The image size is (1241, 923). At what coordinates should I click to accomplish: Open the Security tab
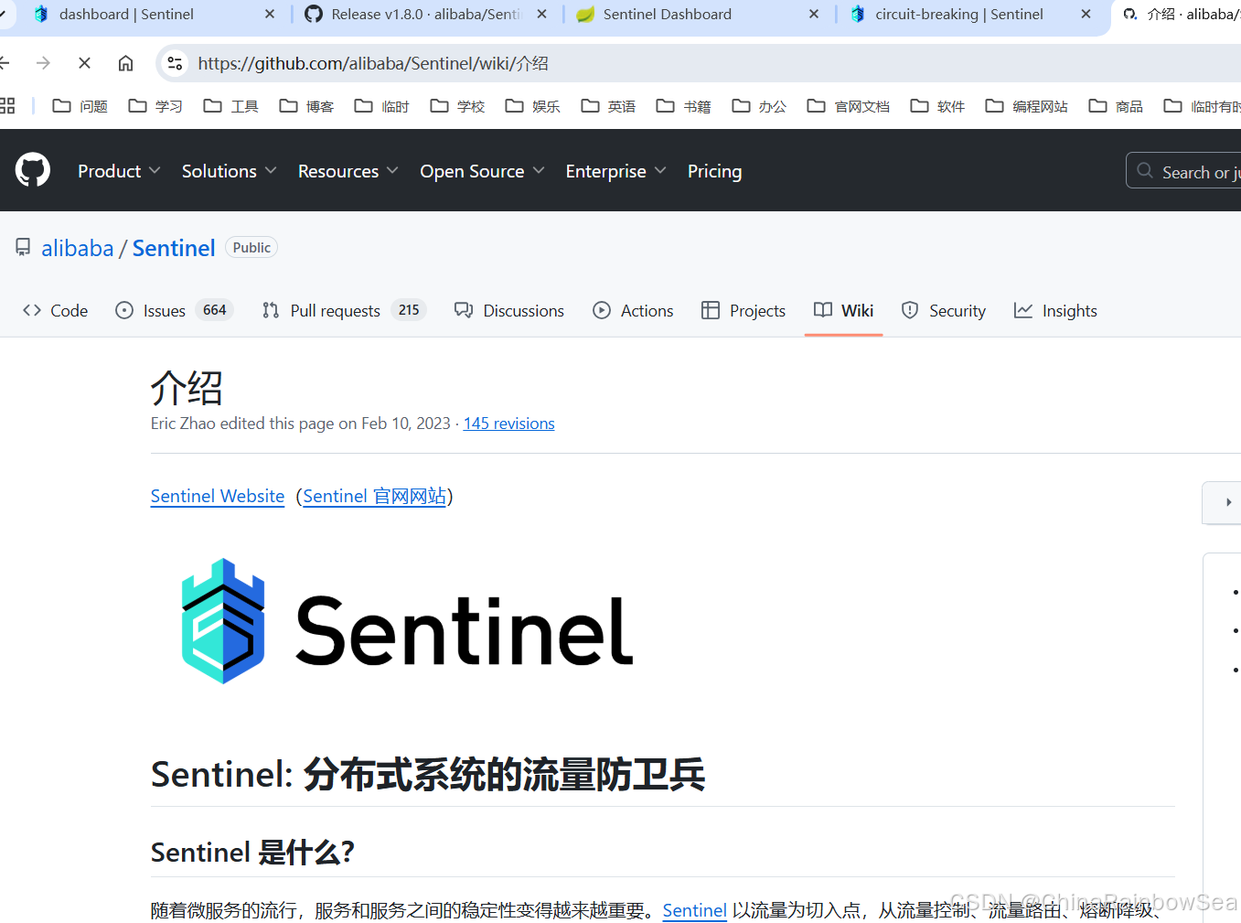(x=944, y=311)
